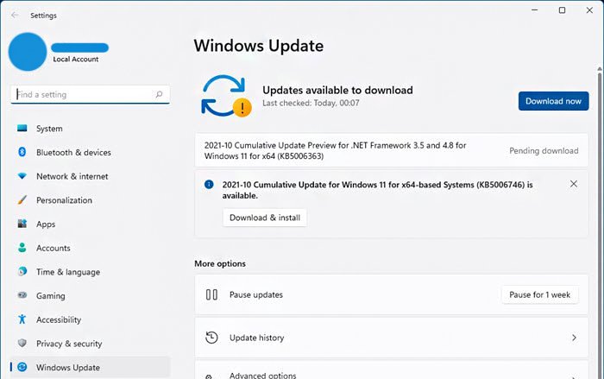Screen dimensions: 604x379
Task: Go to Privacy & security
Action: (x=90, y=344)
